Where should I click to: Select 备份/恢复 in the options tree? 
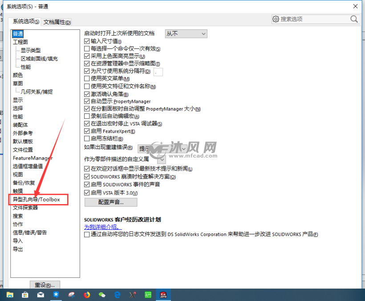(x=24, y=183)
